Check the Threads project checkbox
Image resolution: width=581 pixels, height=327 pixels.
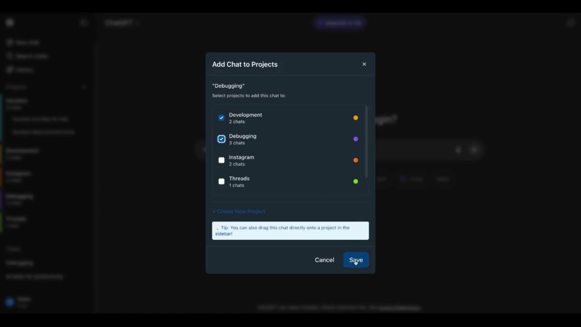pyautogui.click(x=222, y=181)
